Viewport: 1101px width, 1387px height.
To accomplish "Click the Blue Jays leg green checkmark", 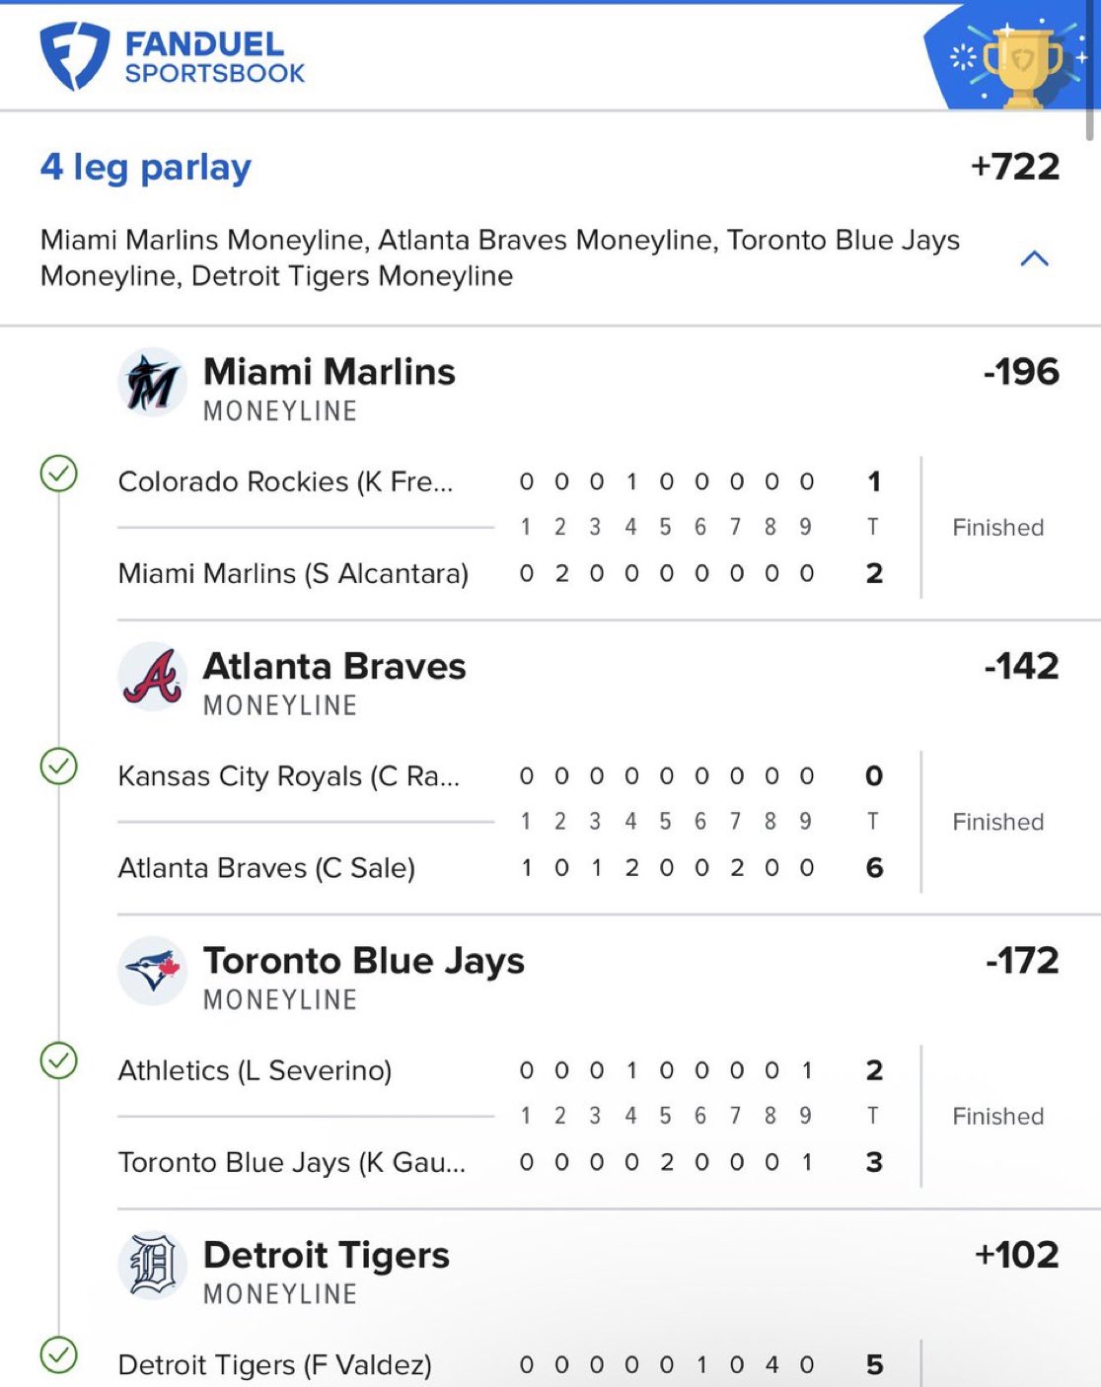I will [59, 1061].
